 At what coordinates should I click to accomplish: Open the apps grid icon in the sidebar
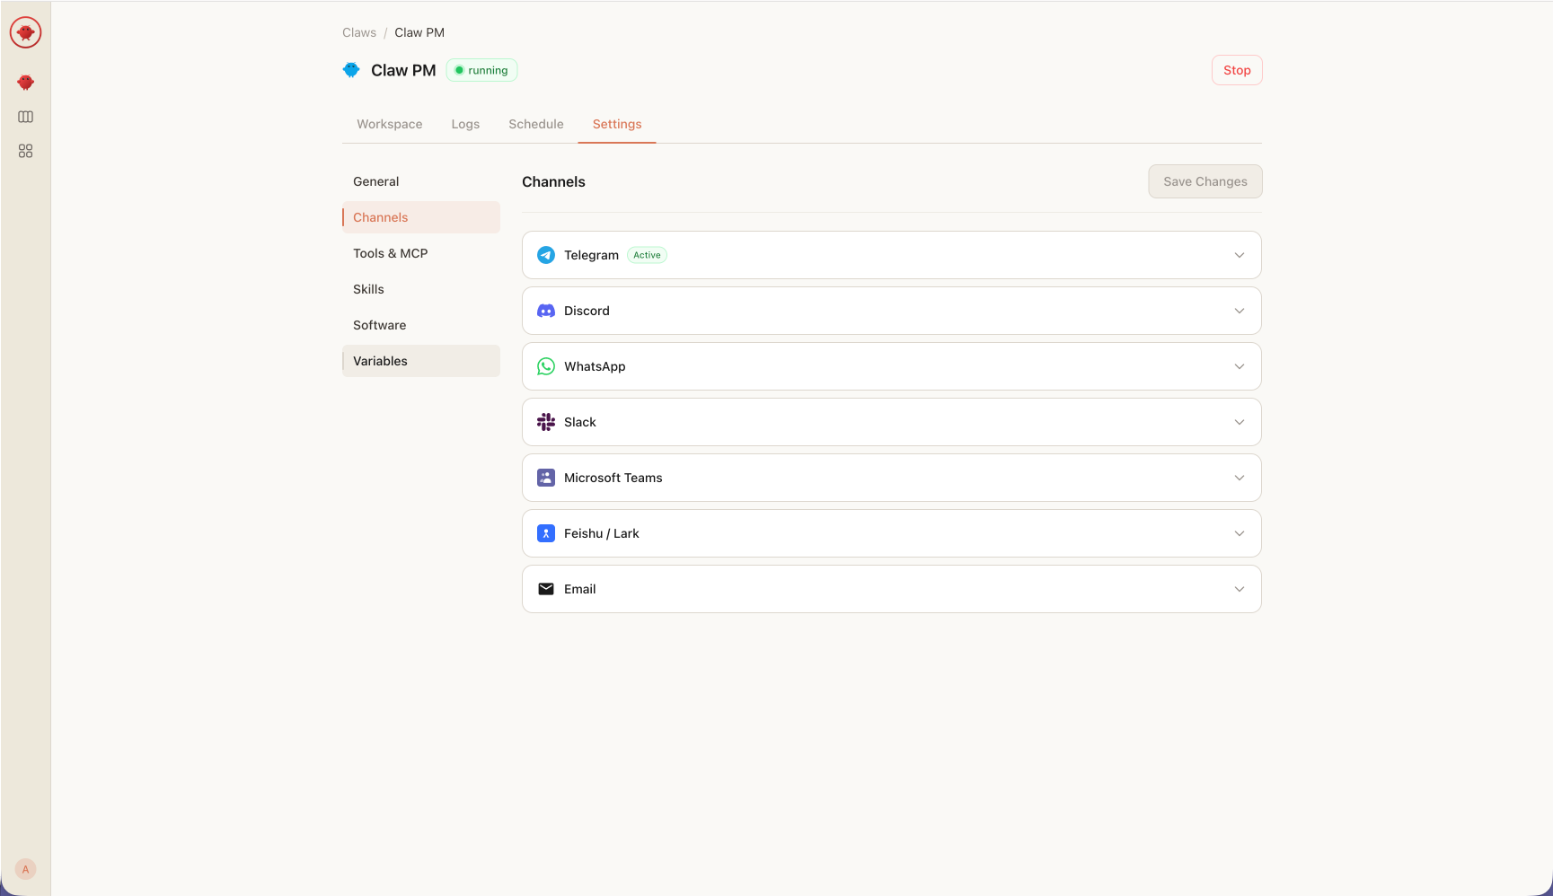(x=25, y=151)
